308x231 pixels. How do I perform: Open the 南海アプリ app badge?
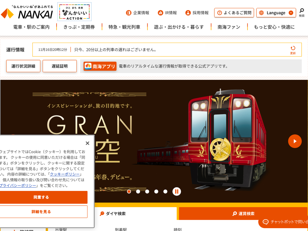[100, 66]
